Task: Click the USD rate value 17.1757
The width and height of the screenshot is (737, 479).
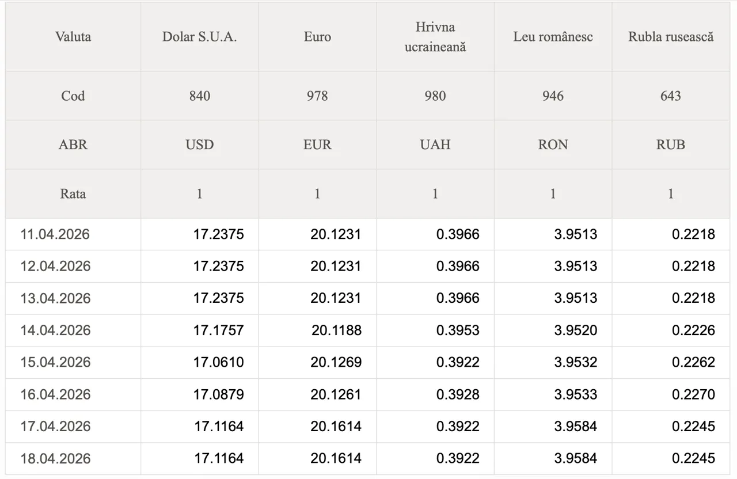Action: coord(218,330)
